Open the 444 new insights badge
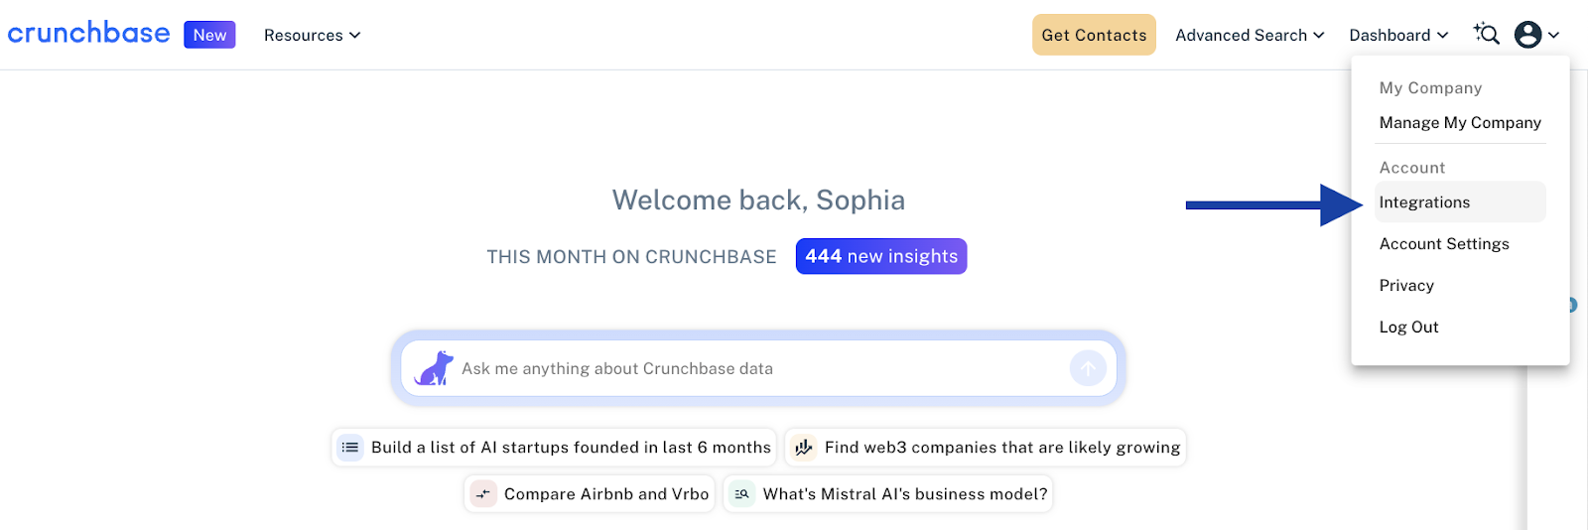The height and width of the screenshot is (530, 1588). (x=881, y=256)
